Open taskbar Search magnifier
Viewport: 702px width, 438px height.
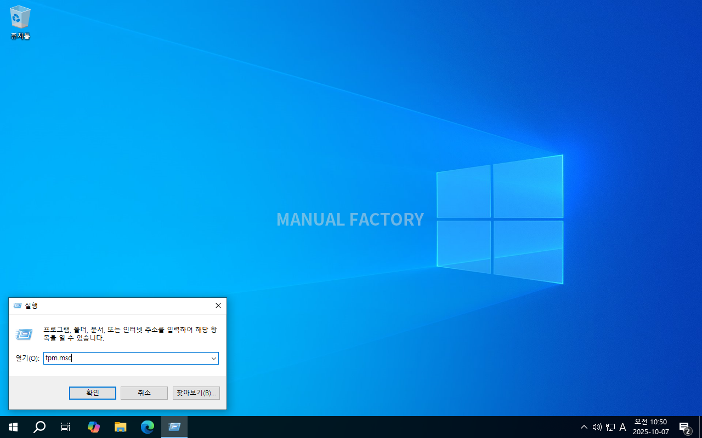pyautogui.click(x=39, y=427)
